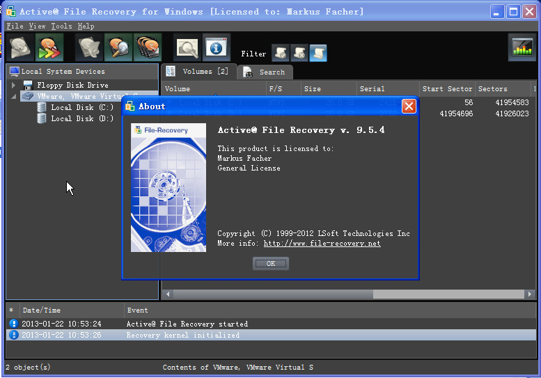Click the stacked disks toolbar icon
Viewport: 541px width, 378px height.
pos(148,47)
